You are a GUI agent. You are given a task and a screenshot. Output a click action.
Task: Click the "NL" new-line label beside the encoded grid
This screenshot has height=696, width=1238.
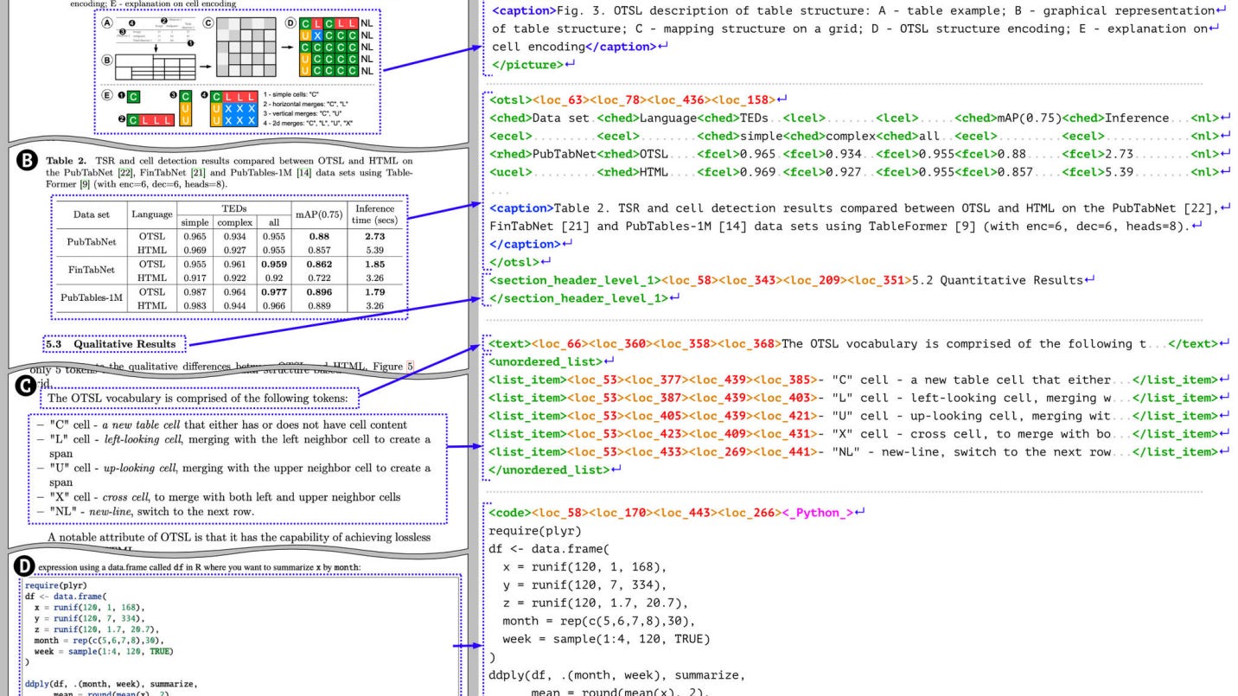tap(367, 22)
